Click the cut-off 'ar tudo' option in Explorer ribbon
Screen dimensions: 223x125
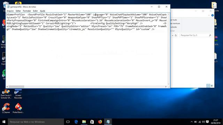click(x=174, y=20)
